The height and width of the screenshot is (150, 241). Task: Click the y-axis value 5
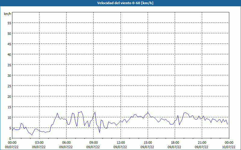(x=10, y=128)
